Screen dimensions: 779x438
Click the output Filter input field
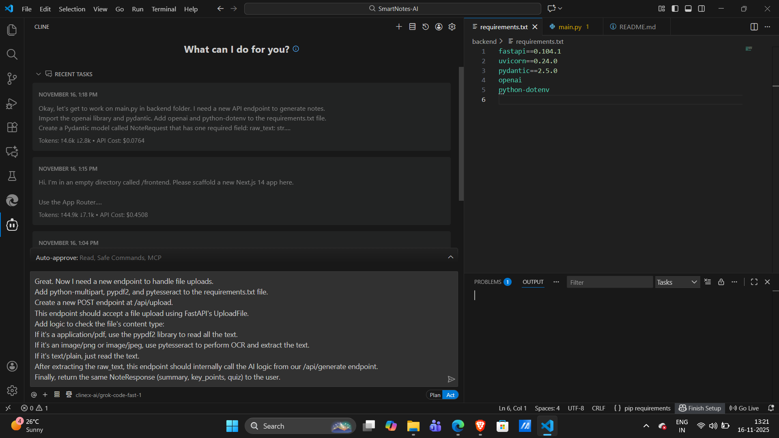pos(609,282)
